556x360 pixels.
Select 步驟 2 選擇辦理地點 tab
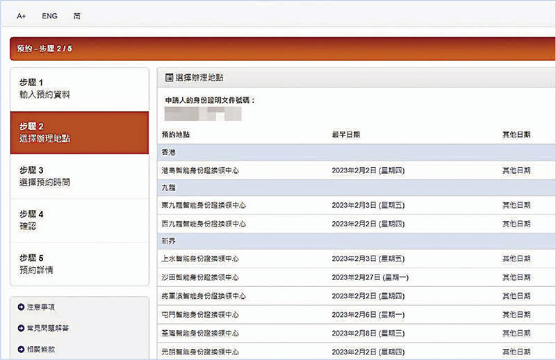(x=80, y=132)
